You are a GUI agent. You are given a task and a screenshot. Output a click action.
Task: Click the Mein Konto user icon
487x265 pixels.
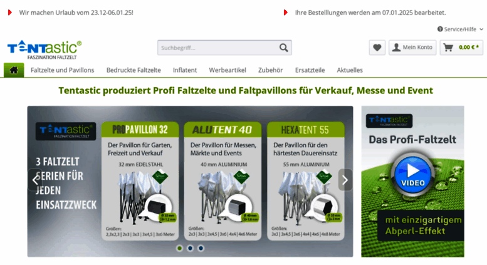(x=396, y=48)
